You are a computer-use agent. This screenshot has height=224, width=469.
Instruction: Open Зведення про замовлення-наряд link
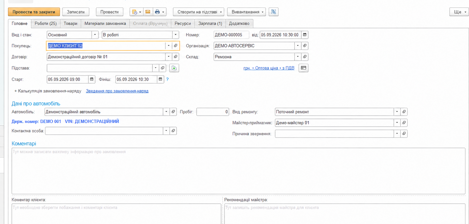pyautogui.click(x=117, y=91)
